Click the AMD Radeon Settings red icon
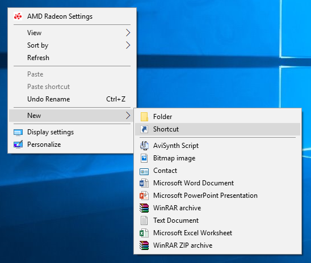311x263 pixels. pos(18,16)
